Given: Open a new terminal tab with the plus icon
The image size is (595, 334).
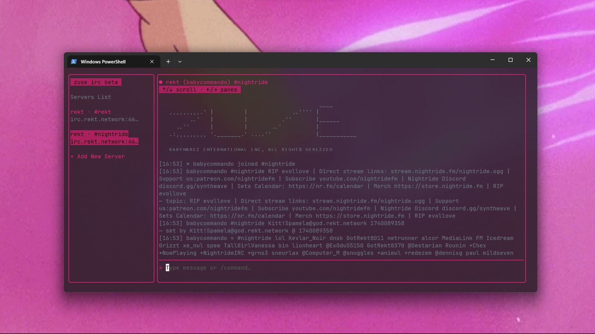Looking at the screenshot, I should [x=168, y=62].
